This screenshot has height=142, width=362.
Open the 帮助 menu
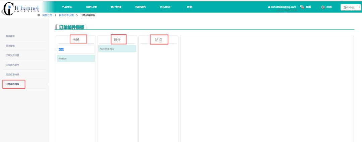[189, 7]
